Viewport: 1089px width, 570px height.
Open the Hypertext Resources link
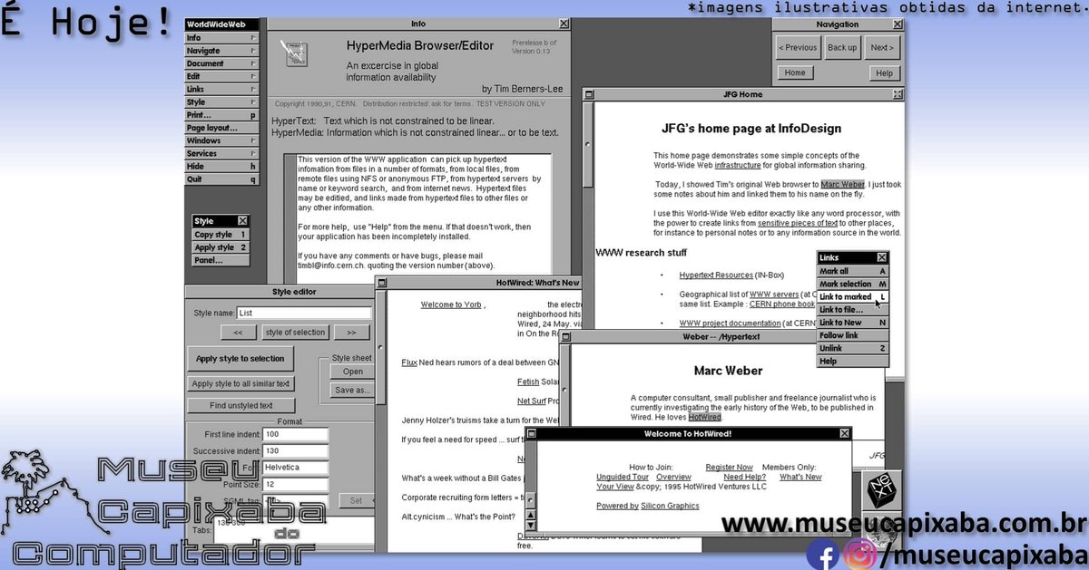click(x=716, y=275)
